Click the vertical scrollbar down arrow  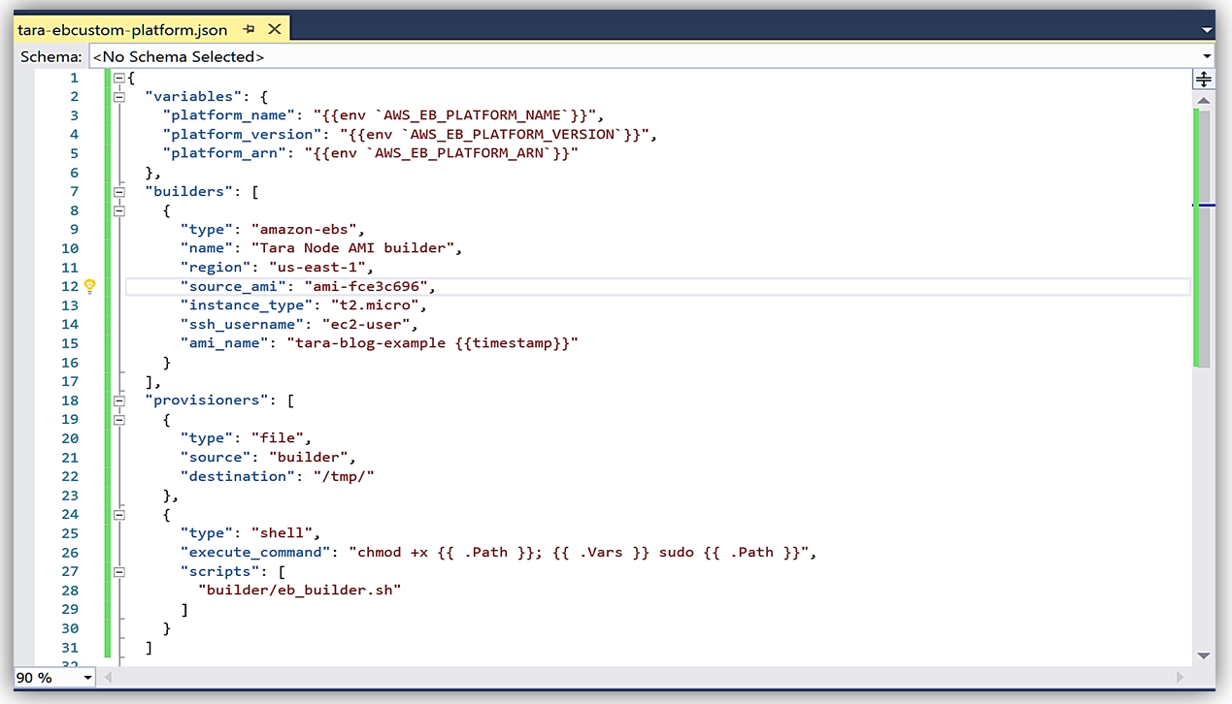tap(1203, 656)
